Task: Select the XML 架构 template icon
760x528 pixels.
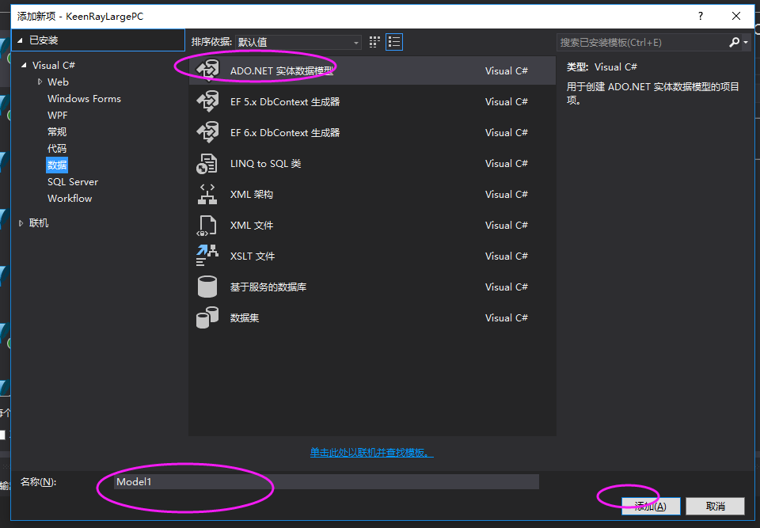Action: tap(207, 195)
